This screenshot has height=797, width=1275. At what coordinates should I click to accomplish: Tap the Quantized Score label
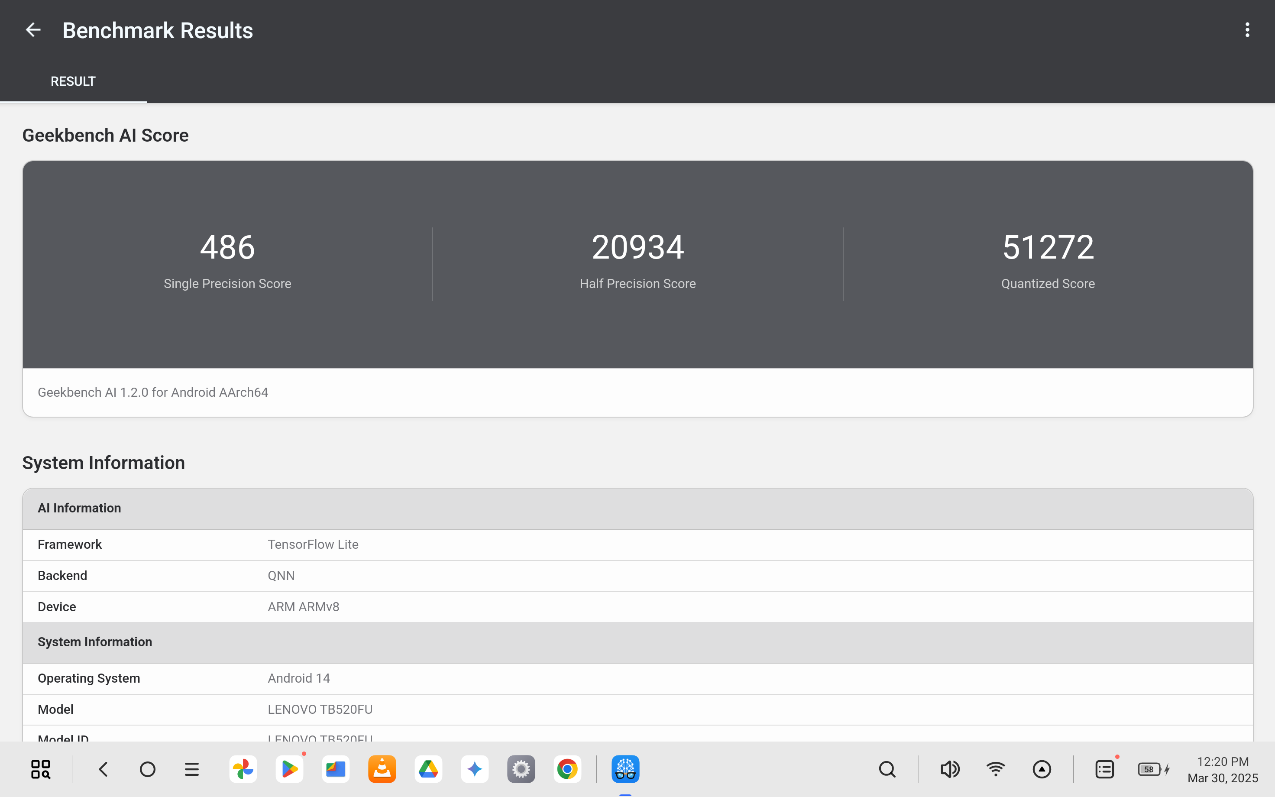(x=1048, y=284)
